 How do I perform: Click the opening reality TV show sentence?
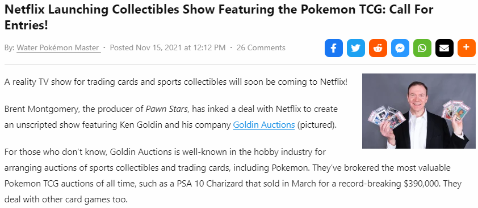pos(176,82)
